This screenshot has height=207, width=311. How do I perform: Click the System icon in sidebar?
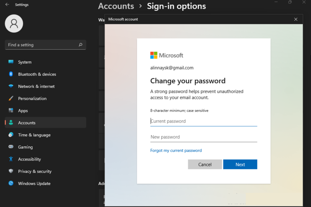pos(11,62)
